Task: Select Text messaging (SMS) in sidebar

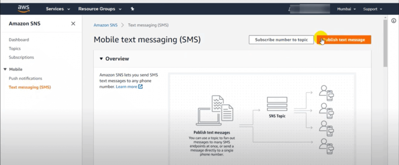Action: pyautogui.click(x=30, y=87)
